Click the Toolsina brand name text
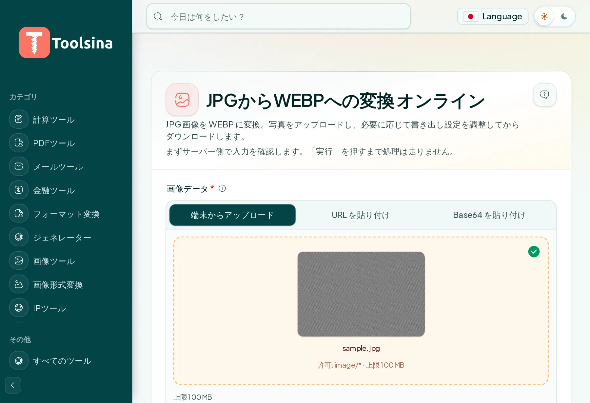This screenshot has width=590, height=403. [82, 43]
